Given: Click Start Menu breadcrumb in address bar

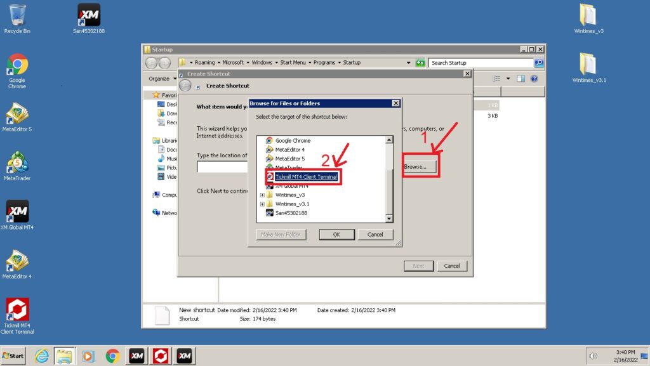Looking at the screenshot, I should pyautogui.click(x=293, y=63).
